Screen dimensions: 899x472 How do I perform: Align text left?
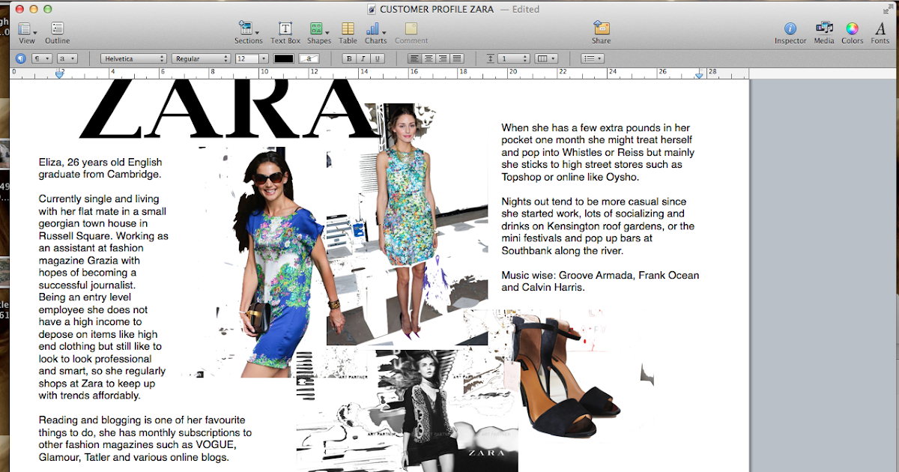click(414, 58)
